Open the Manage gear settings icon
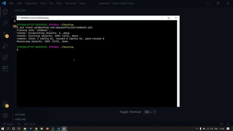The image size is (233, 131). pos(5,116)
